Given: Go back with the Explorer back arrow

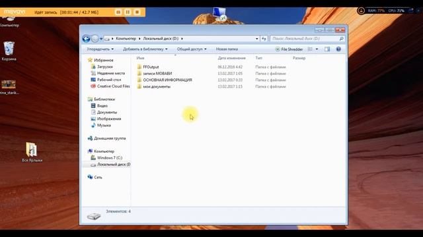Looking at the screenshot, I should click(x=86, y=39).
